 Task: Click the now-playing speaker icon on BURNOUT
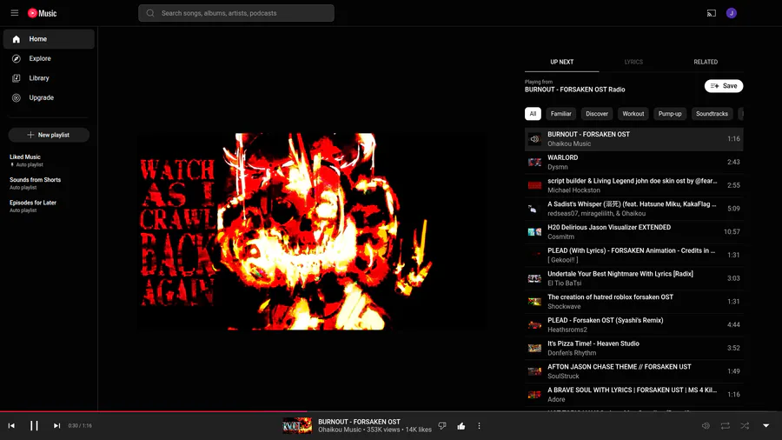(x=534, y=139)
